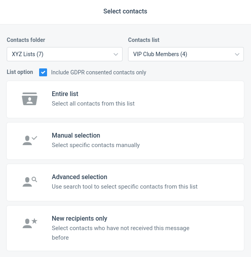The image size is (251, 257).
Task: Click the New recipients person-star icon
Action: [x=30, y=223]
